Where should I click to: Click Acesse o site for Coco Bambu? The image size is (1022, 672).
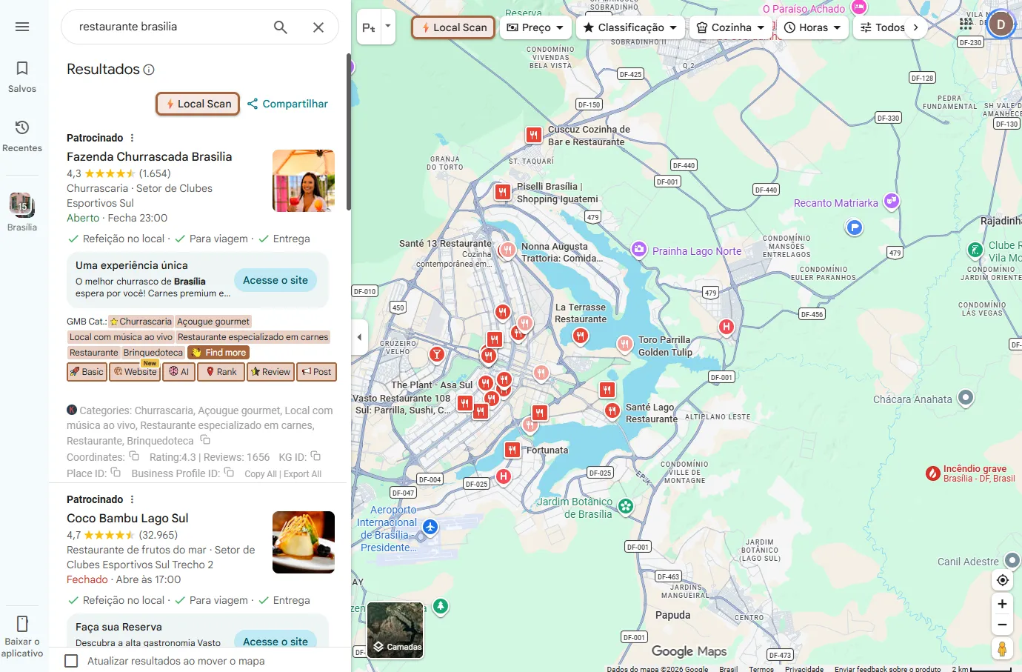point(275,641)
